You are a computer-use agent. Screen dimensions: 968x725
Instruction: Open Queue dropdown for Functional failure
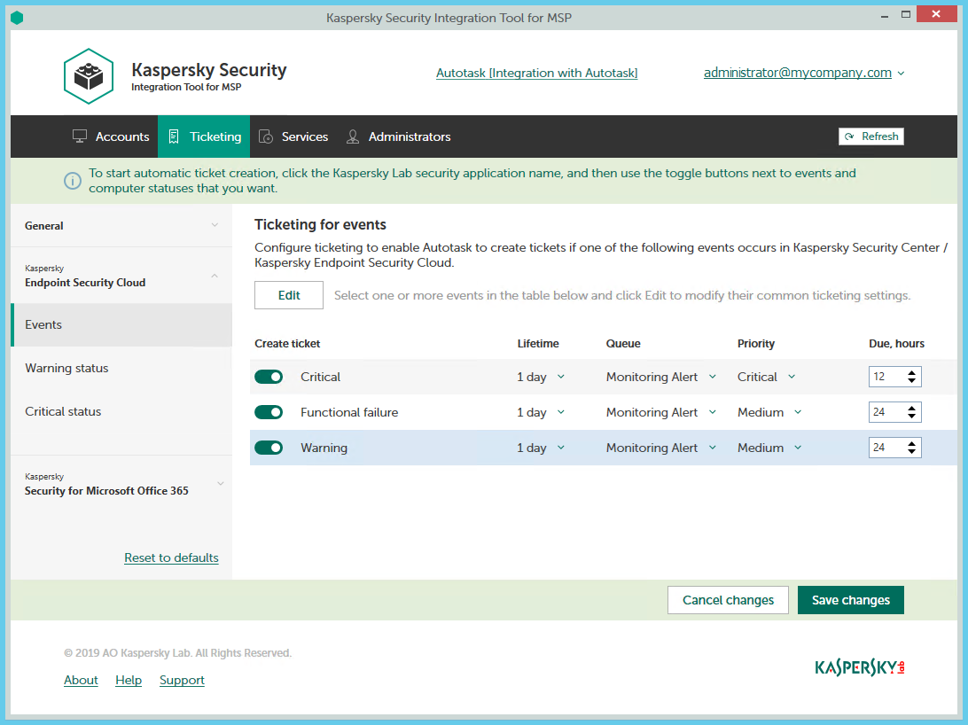[x=661, y=412]
